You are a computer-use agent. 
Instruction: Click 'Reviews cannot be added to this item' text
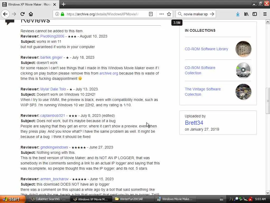(52, 31)
